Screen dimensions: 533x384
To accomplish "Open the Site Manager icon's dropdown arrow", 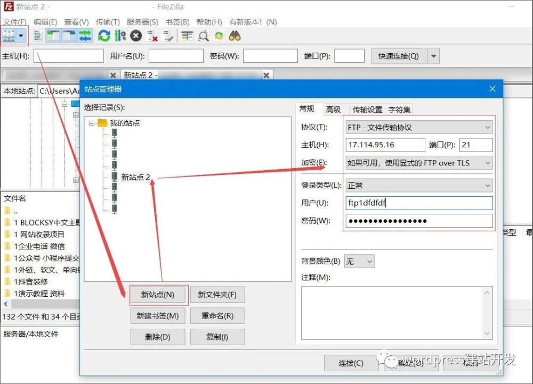I will tap(21, 36).
